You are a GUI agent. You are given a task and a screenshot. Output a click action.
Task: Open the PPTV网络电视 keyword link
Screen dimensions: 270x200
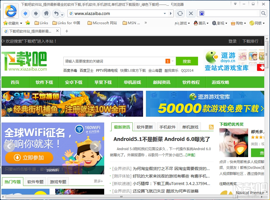pos(107,70)
